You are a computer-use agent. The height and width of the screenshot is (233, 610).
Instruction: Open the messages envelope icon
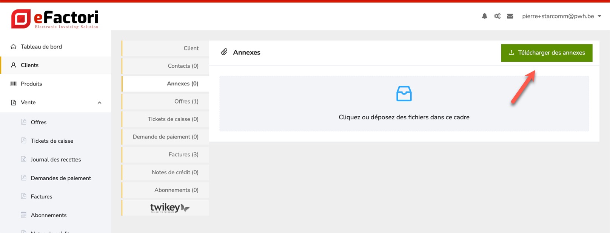510,16
